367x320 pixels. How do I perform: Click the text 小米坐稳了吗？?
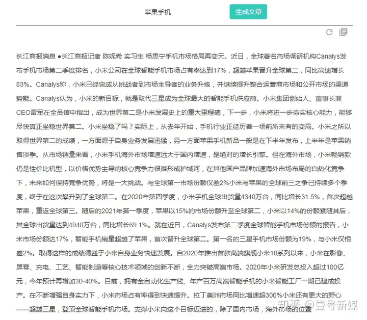[111, 126]
